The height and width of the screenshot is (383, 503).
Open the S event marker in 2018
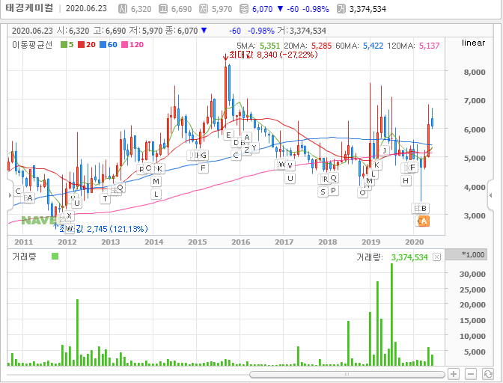click(323, 191)
